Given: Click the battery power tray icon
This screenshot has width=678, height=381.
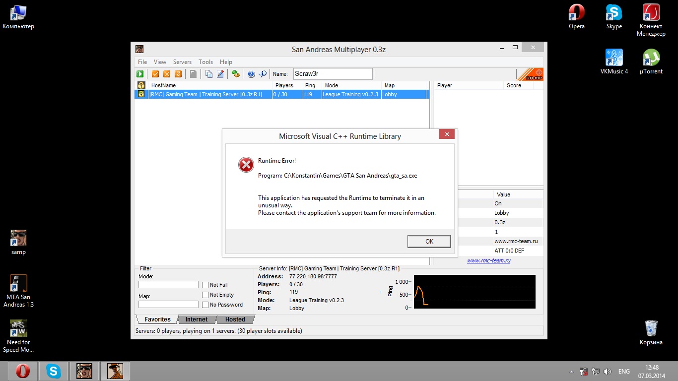Looking at the screenshot, I should pyautogui.click(x=584, y=372).
